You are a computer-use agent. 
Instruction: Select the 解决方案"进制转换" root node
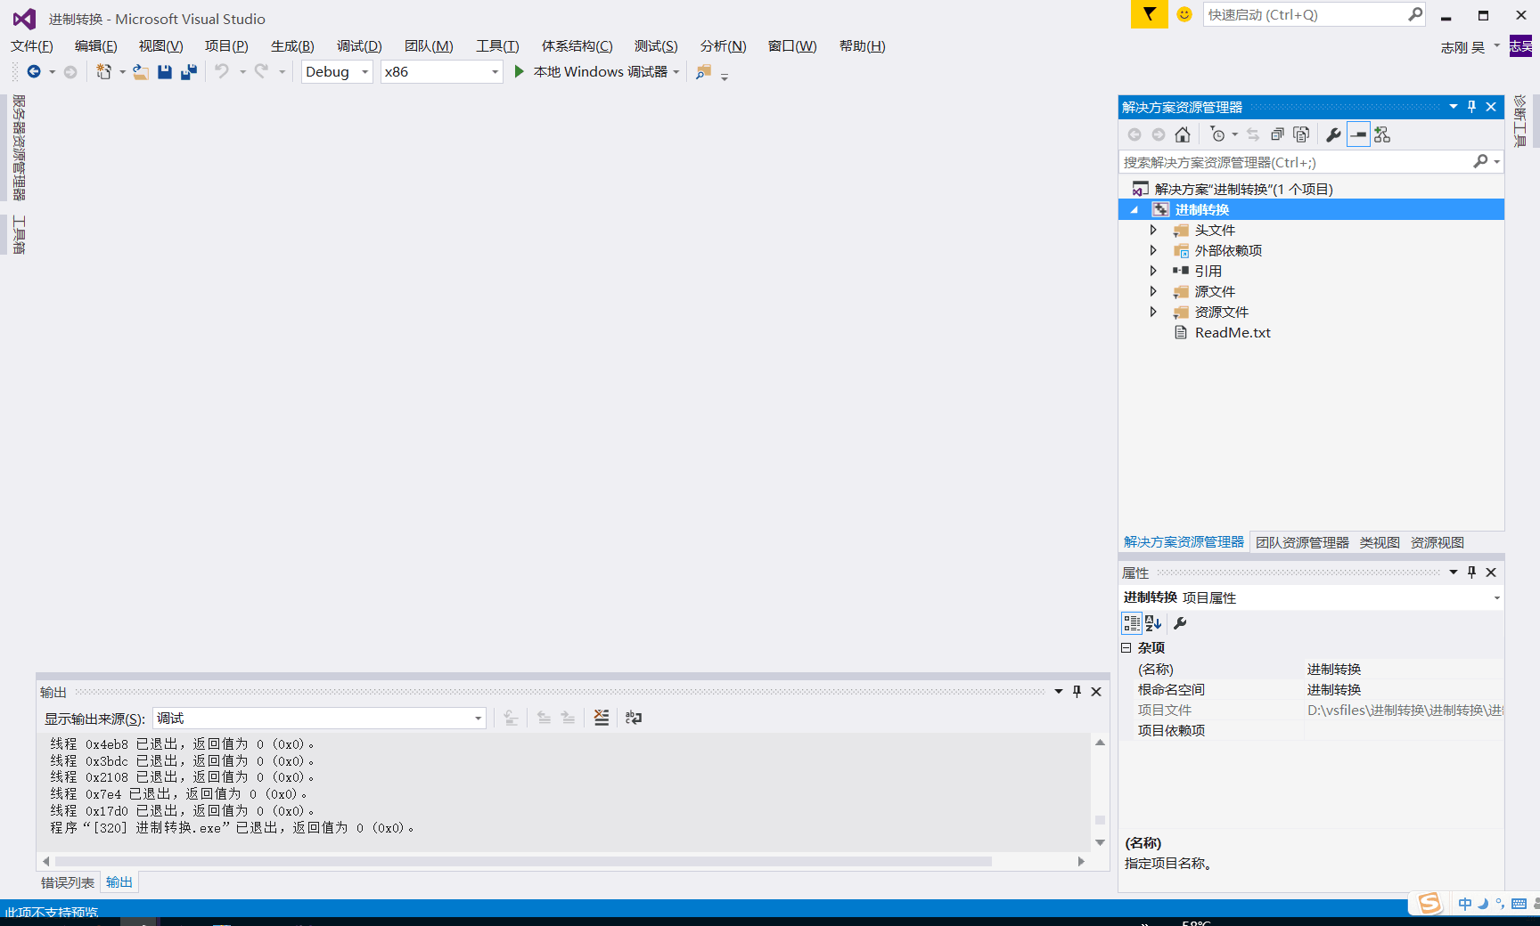(x=1243, y=189)
